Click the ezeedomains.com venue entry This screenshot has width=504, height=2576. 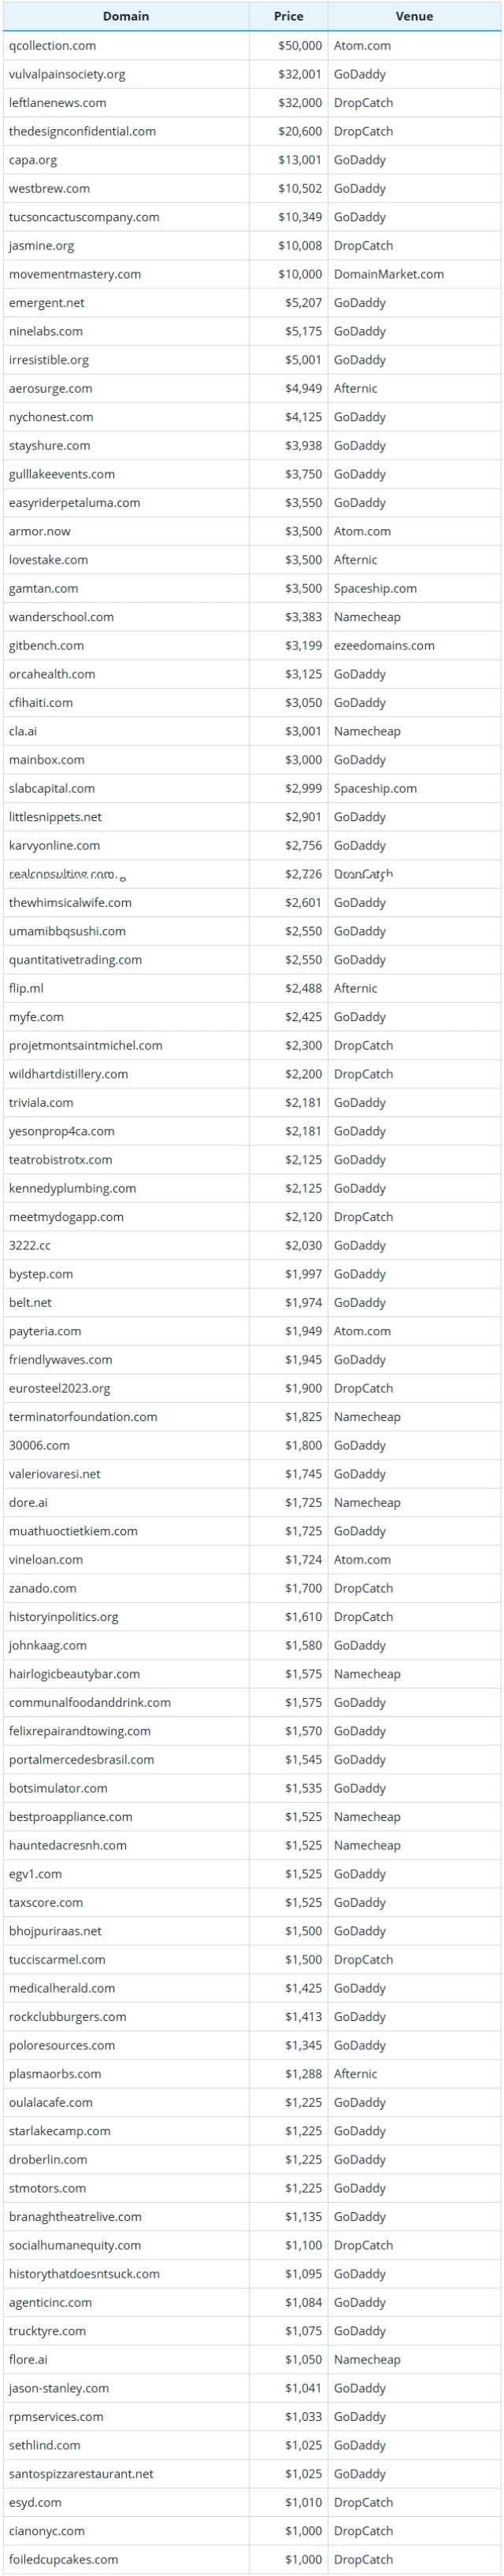point(384,646)
